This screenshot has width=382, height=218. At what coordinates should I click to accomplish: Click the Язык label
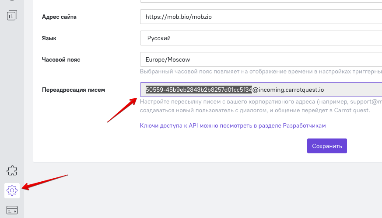[x=49, y=38]
